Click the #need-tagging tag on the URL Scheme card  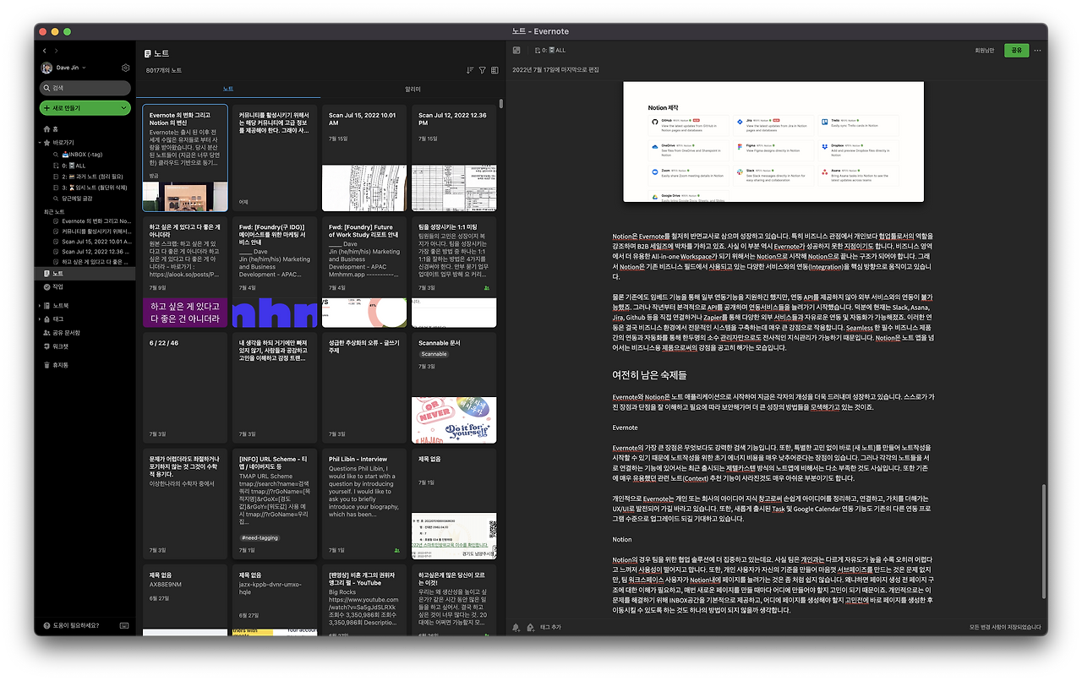tap(260, 537)
